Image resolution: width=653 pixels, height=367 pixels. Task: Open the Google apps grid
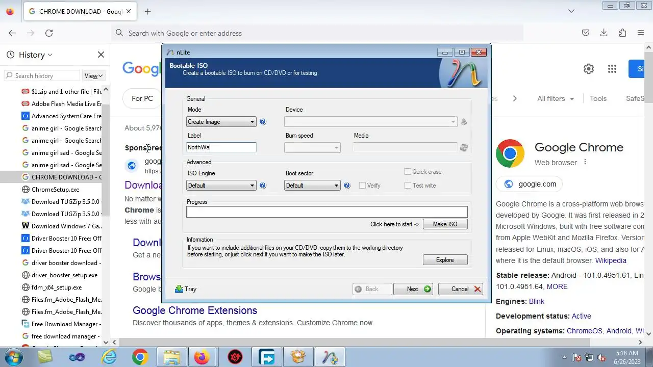point(612,69)
